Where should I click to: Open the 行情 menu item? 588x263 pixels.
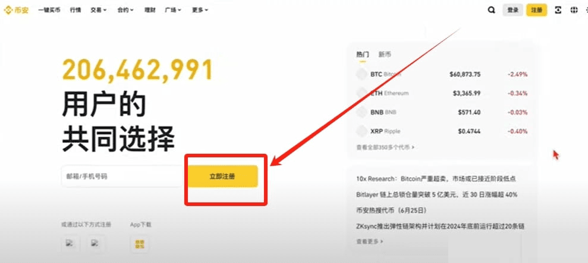(76, 10)
